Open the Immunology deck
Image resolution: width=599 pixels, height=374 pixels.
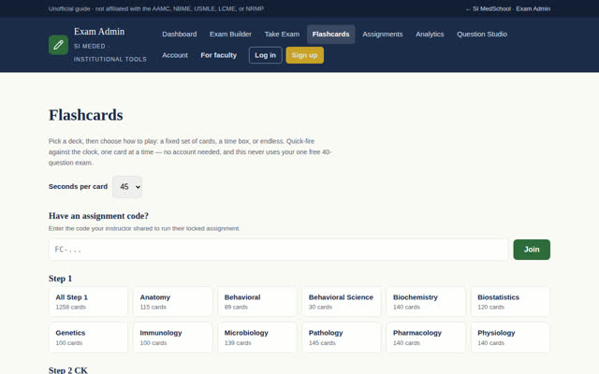point(172,338)
